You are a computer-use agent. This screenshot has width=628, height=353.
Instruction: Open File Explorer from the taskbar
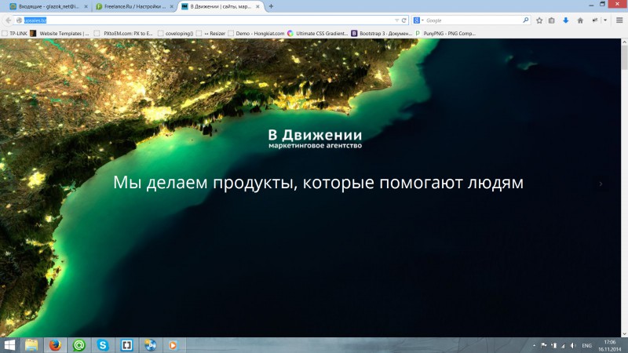pyautogui.click(x=31, y=345)
